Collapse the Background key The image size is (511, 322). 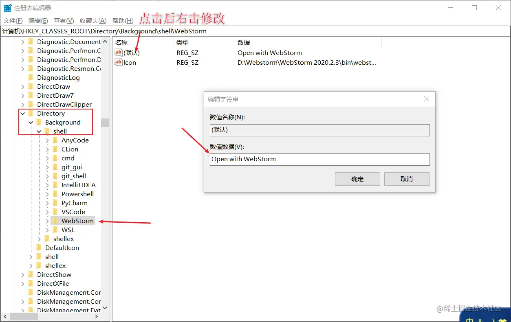[31, 122]
